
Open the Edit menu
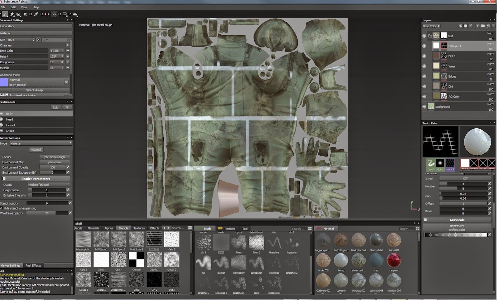13,7
